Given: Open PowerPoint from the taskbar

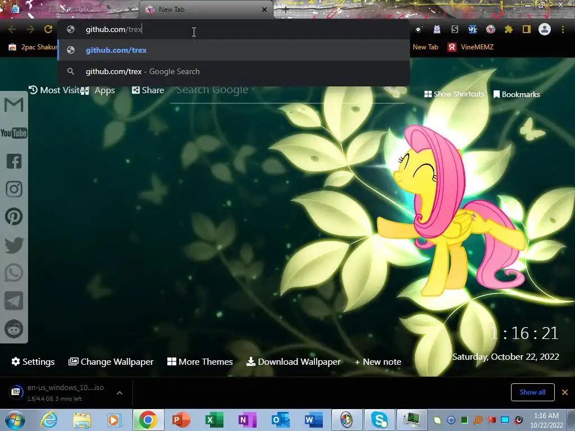Looking at the screenshot, I should pyautogui.click(x=181, y=420).
